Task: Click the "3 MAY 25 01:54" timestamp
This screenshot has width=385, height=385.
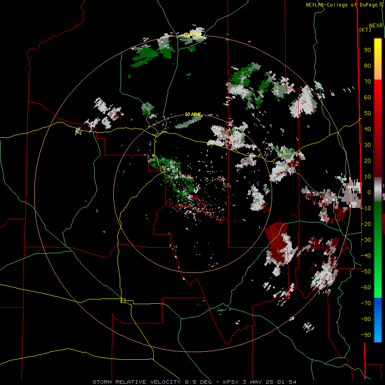Action: (269, 382)
